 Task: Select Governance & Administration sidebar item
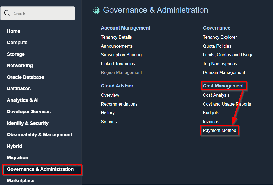[40, 169]
